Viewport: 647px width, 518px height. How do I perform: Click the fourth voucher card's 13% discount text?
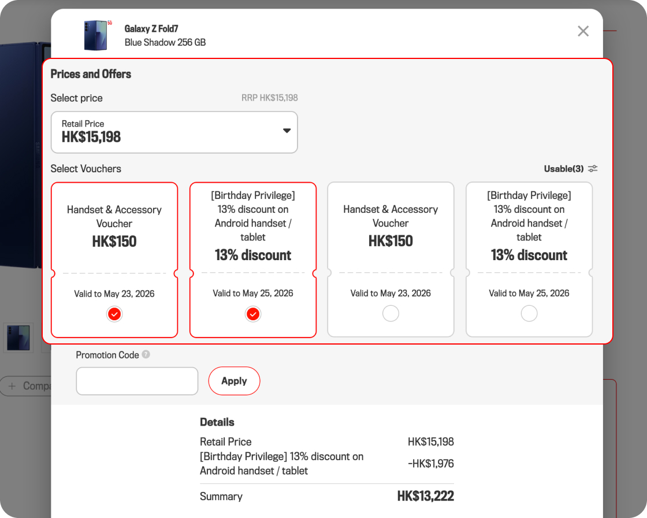pos(529,255)
